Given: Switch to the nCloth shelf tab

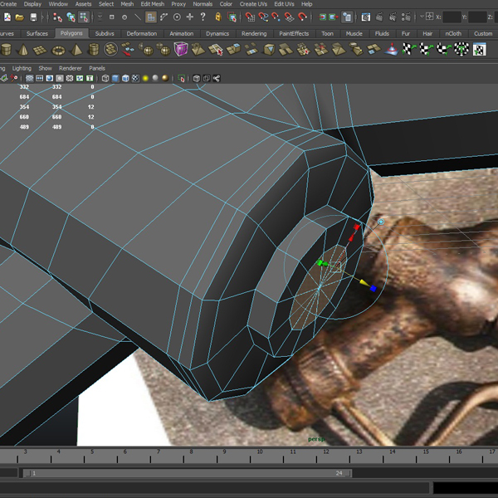Looking at the screenshot, I should point(453,34).
